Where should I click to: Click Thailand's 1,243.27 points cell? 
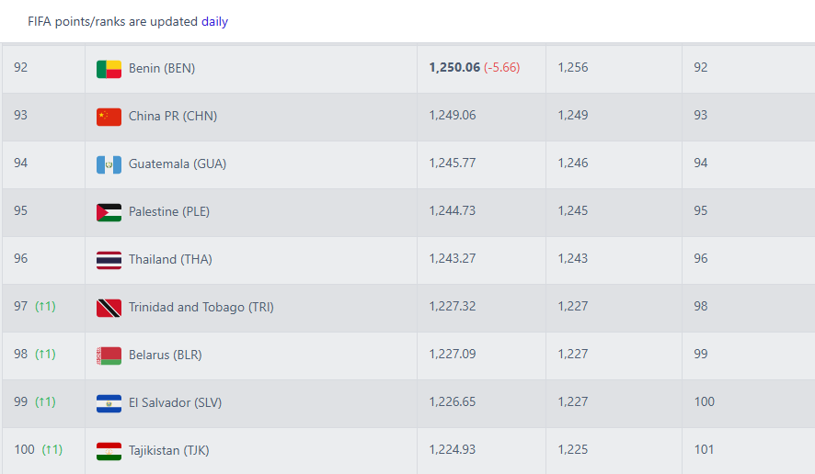(x=453, y=259)
